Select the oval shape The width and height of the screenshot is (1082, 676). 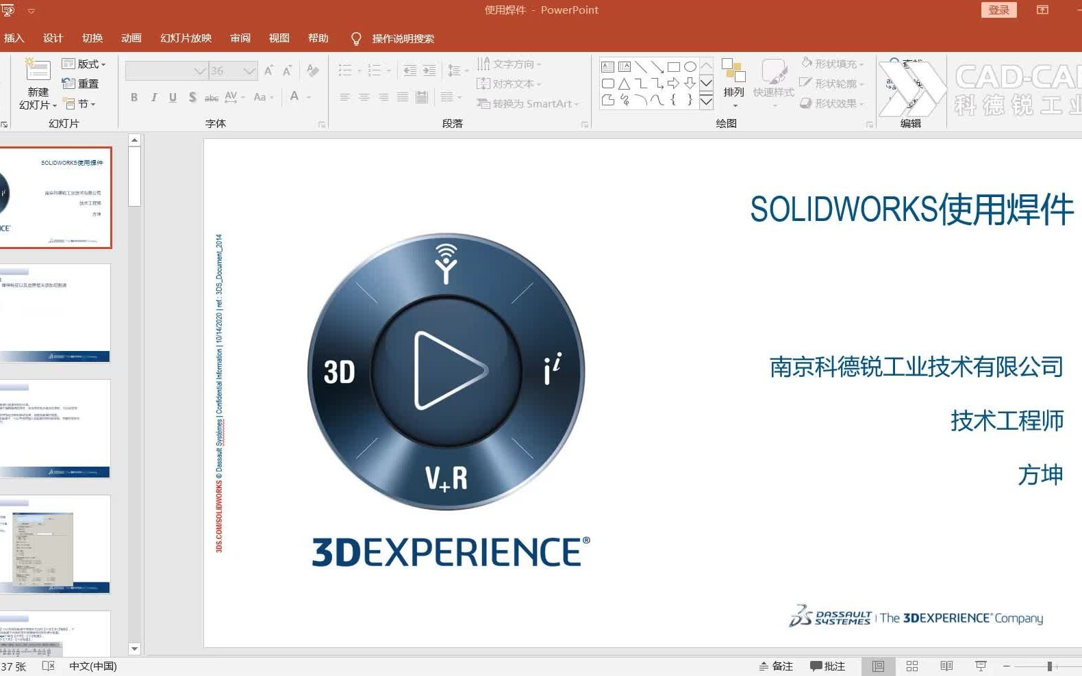click(x=690, y=66)
